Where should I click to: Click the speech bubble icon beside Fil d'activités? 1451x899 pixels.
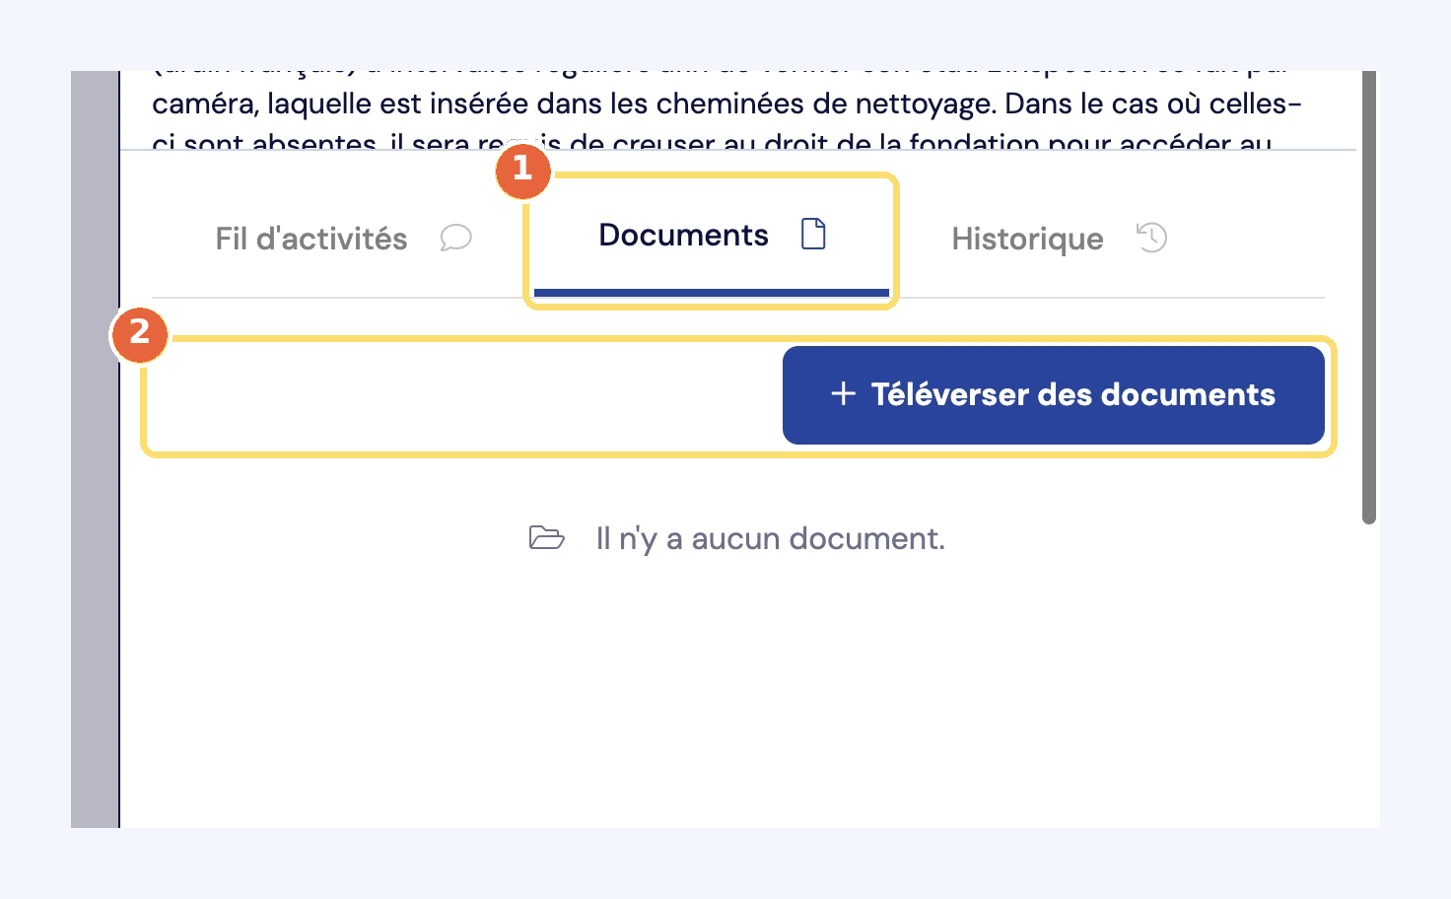(x=455, y=238)
